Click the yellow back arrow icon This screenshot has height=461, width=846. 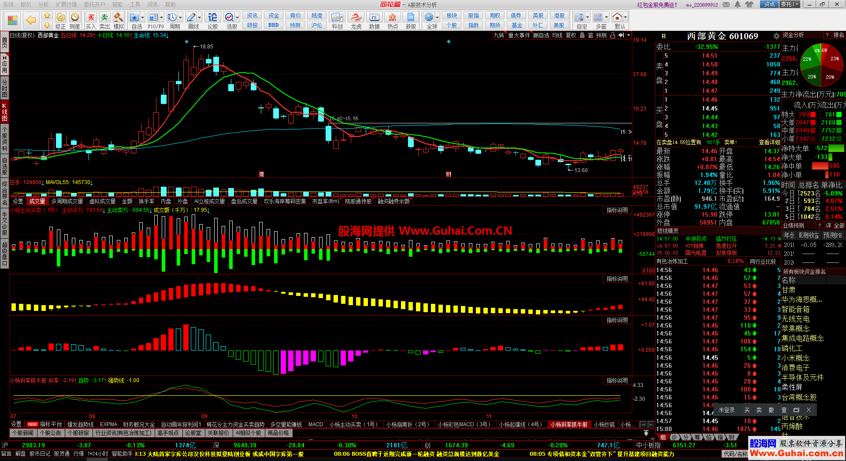coord(31,20)
